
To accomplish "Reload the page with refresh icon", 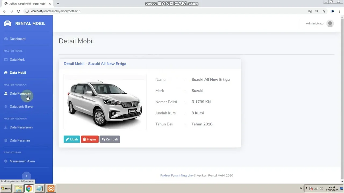I will [x=19, y=11].
